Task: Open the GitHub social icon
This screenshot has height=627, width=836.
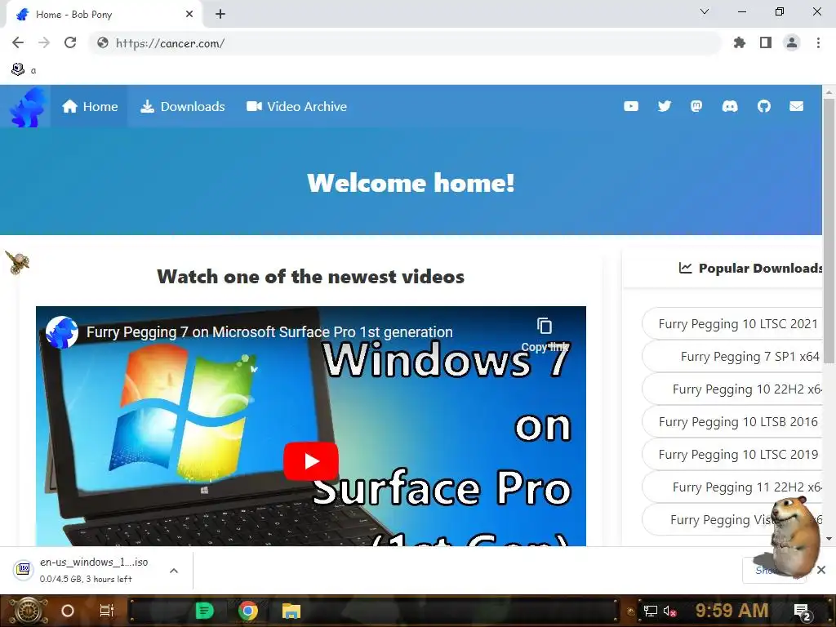Action: click(763, 106)
